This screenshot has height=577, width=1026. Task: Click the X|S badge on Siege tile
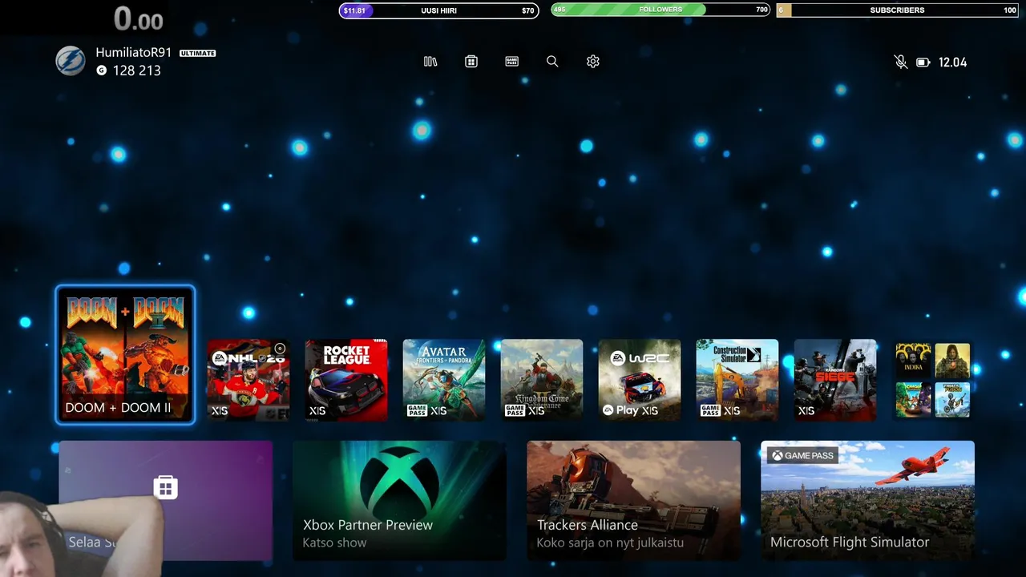[x=806, y=411]
